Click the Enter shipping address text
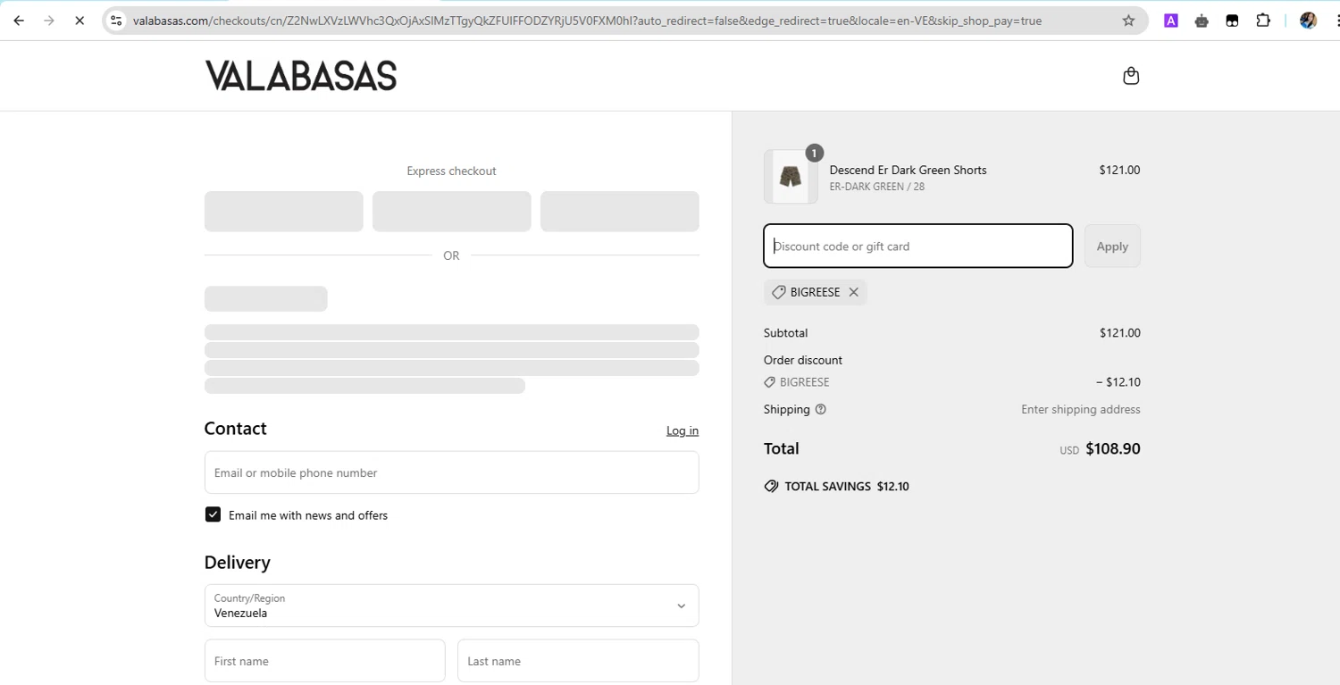The width and height of the screenshot is (1340, 685). [x=1081, y=409]
